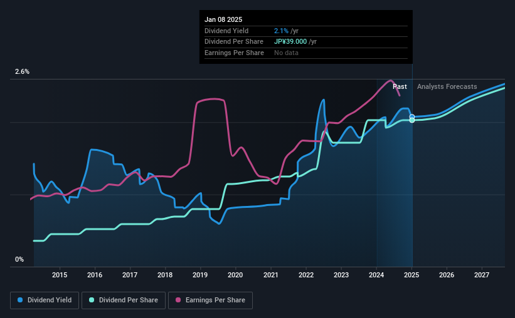The height and width of the screenshot is (318, 515).
Task: Click the 2019 x-axis year label
Action: [200, 275]
